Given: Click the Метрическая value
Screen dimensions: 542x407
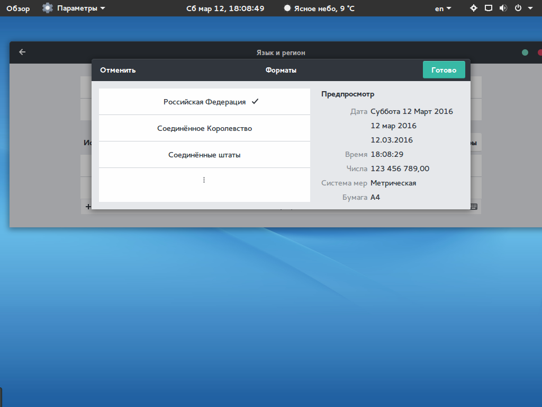Looking at the screenshot, I should (x=393, y=183).
